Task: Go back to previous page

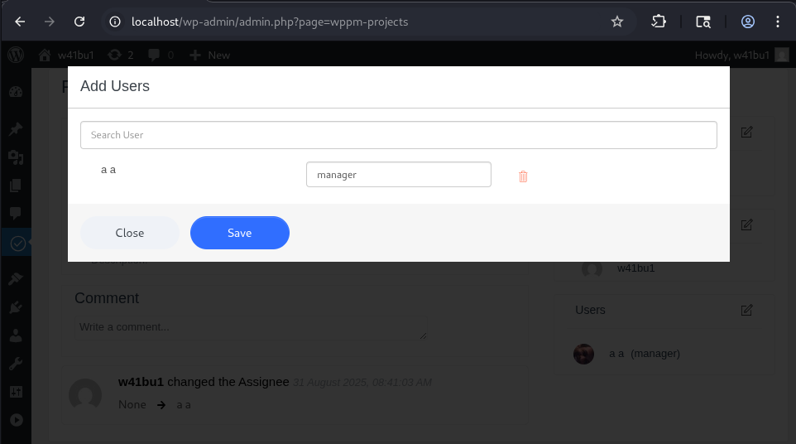Action: [x=20, y=22]
